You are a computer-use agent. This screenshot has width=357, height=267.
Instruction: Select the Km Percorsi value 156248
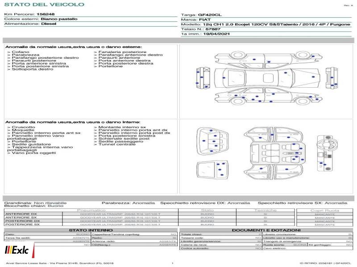pos(46,14)
